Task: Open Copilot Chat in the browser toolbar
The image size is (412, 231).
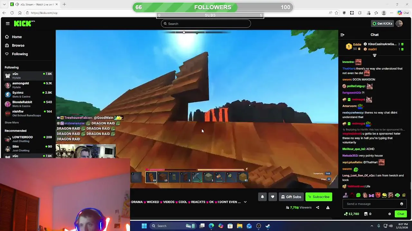Action: pos(403,13)
